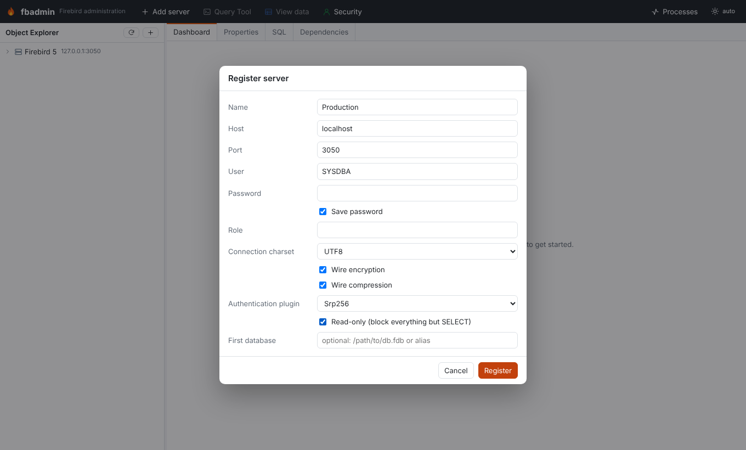Screen dimensions: 746x450
Task: Cancel the Register server dialog
Action: [456, 370]
